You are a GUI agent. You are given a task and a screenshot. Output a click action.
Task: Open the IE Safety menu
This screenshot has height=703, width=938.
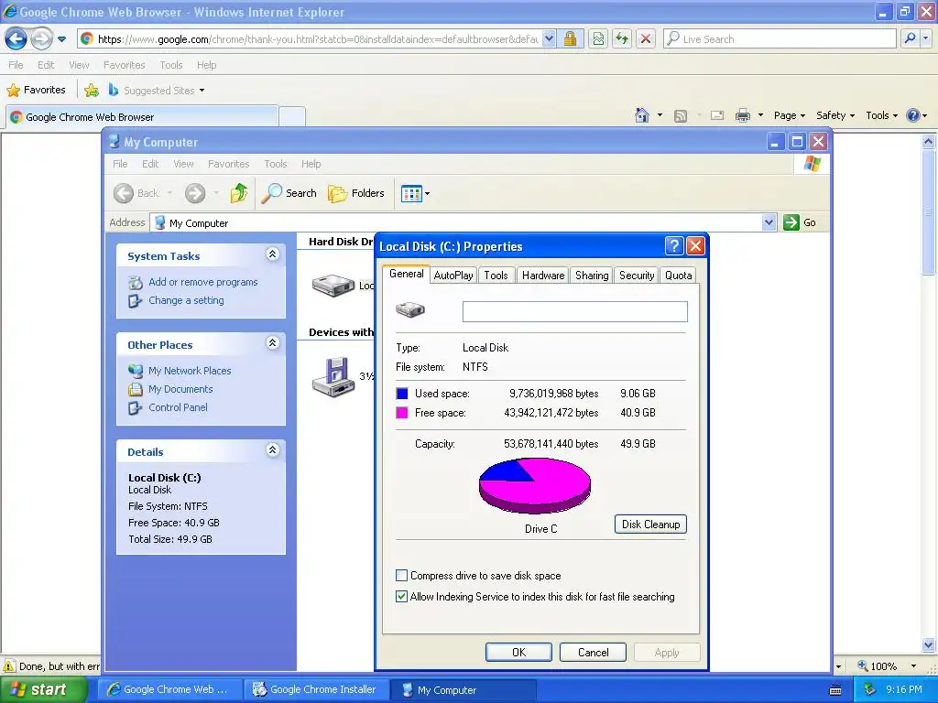[x=835, y=115]
